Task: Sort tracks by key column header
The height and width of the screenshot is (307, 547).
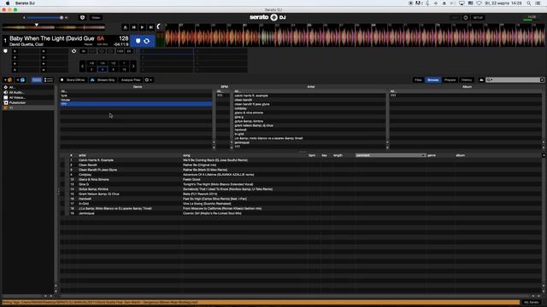Action: [x=325, y=155]
